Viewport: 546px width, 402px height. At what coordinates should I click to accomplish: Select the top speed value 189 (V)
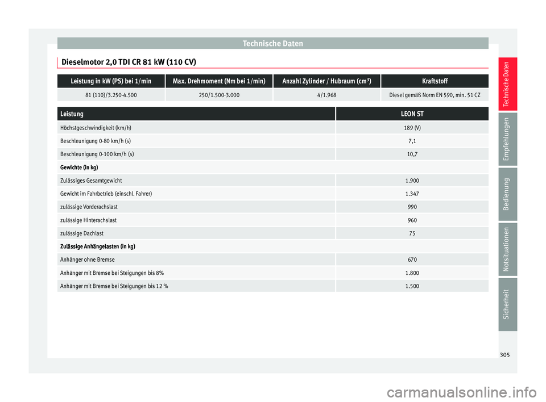[x=412, y=128]
